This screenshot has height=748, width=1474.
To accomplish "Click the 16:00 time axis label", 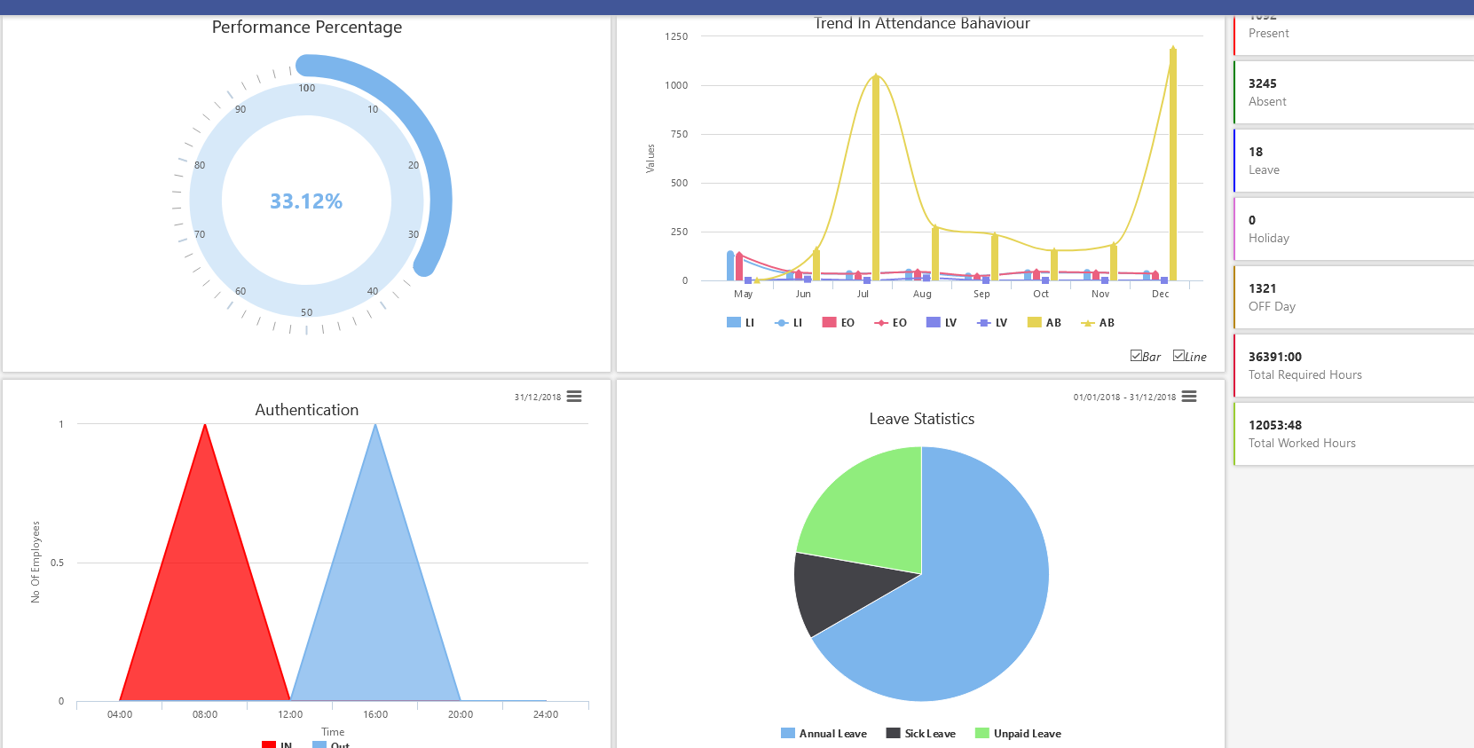I will pos(375,714).
